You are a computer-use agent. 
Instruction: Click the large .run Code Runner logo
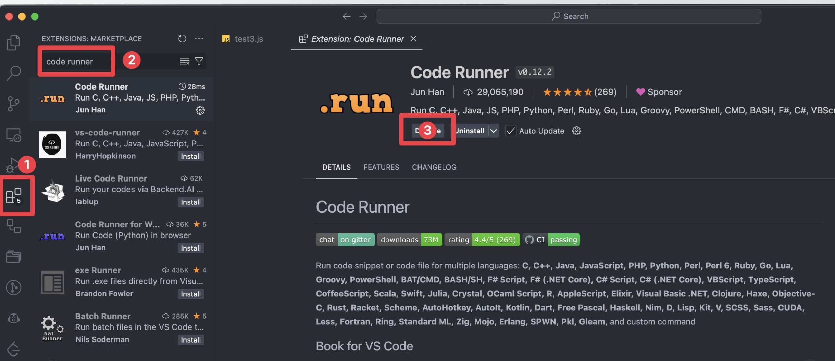tap(356, 103)
